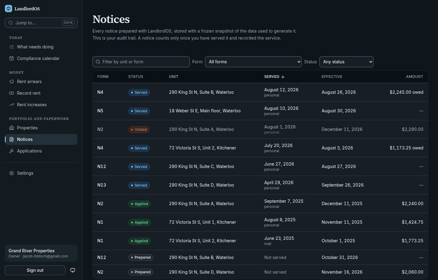Open the Notices sidebar item
The height and width of the screenshot is (280, 438).
tap(41, 139)
